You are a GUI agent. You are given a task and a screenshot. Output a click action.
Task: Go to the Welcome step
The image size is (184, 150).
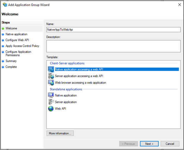pos(11,28)
